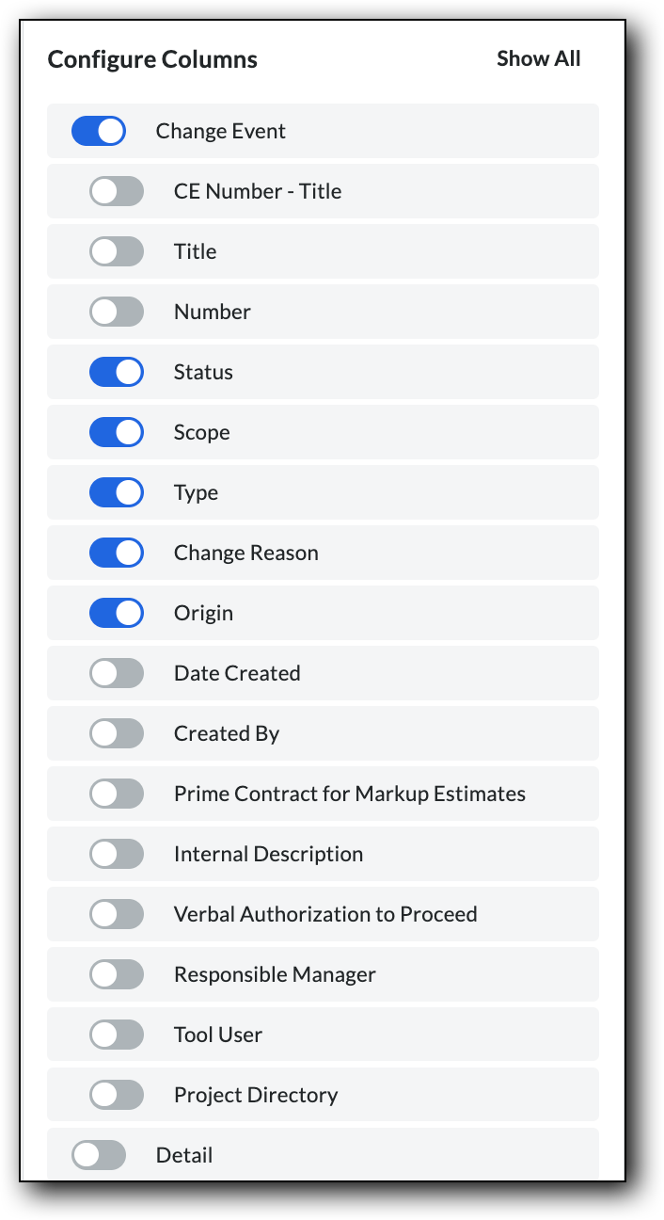Screen dimensions: 664x1220
Task: Enable Verbal Authorization to Proceed column
Action: [x=116, y=914]
